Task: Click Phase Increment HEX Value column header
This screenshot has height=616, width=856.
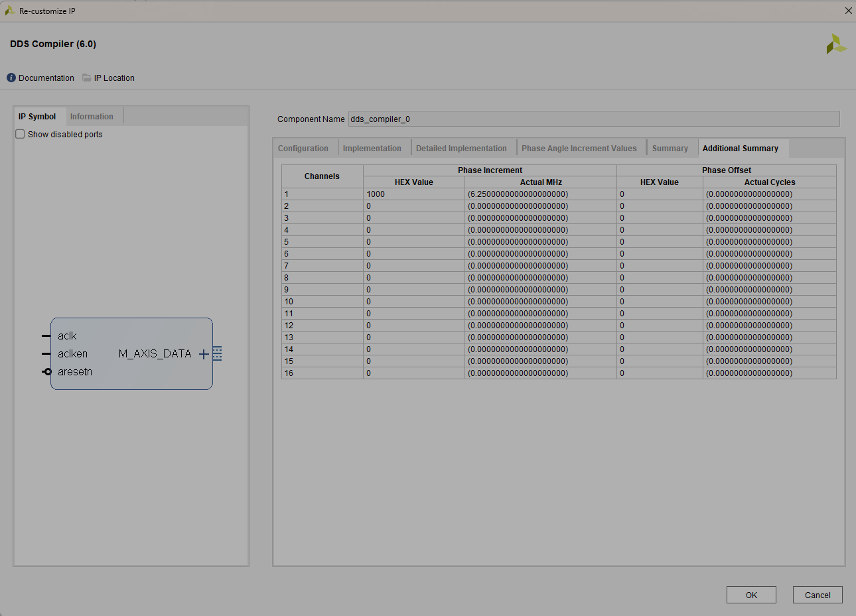Action: pyautogui.click(x=414, y=182)
